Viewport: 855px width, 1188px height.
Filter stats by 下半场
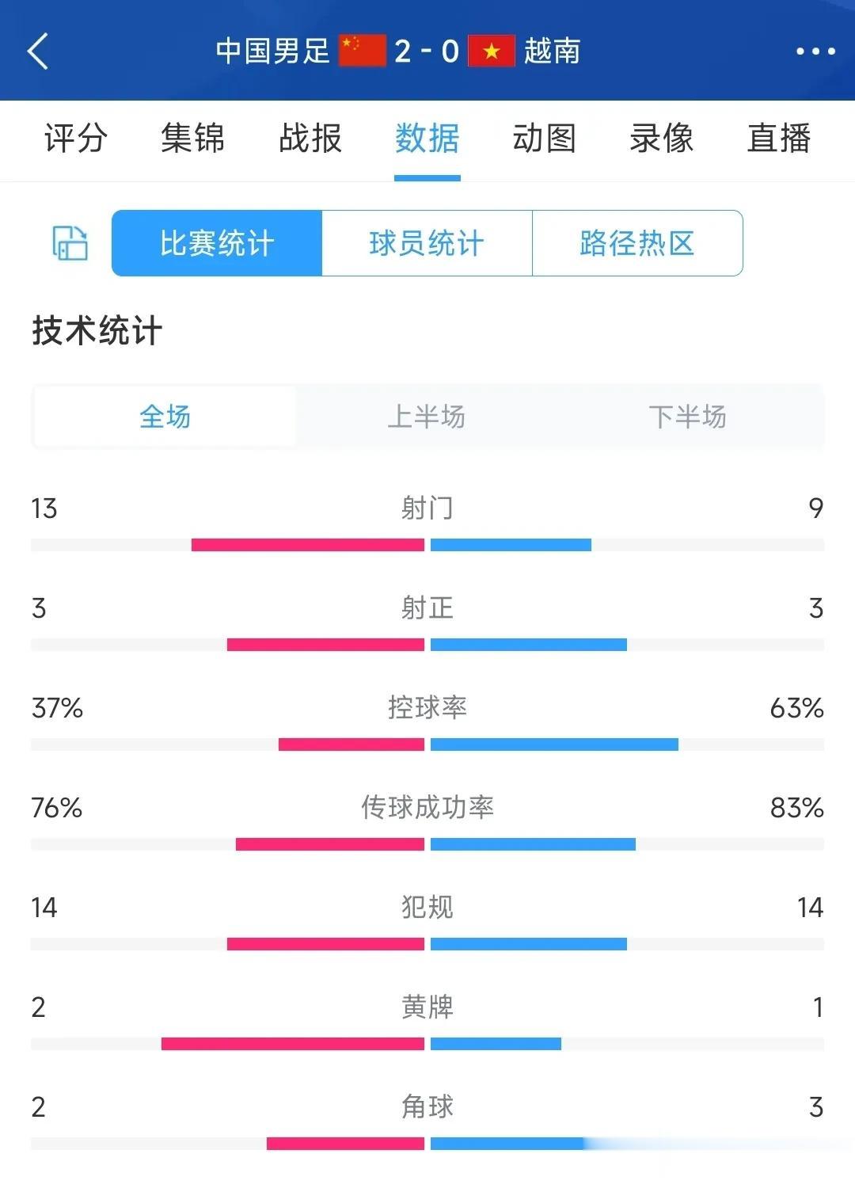(688, 417)
